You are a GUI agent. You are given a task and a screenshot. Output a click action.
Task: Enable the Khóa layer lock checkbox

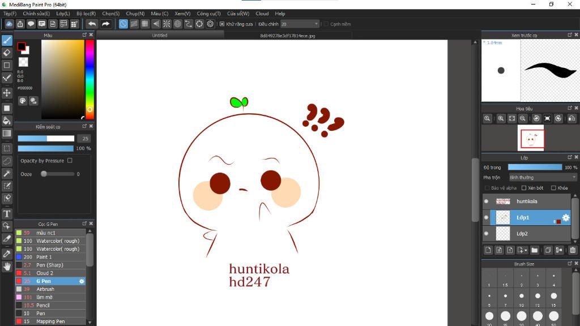553,188
